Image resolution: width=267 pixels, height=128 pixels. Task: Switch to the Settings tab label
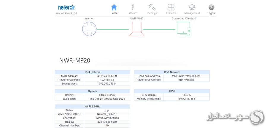coord(152,13)
